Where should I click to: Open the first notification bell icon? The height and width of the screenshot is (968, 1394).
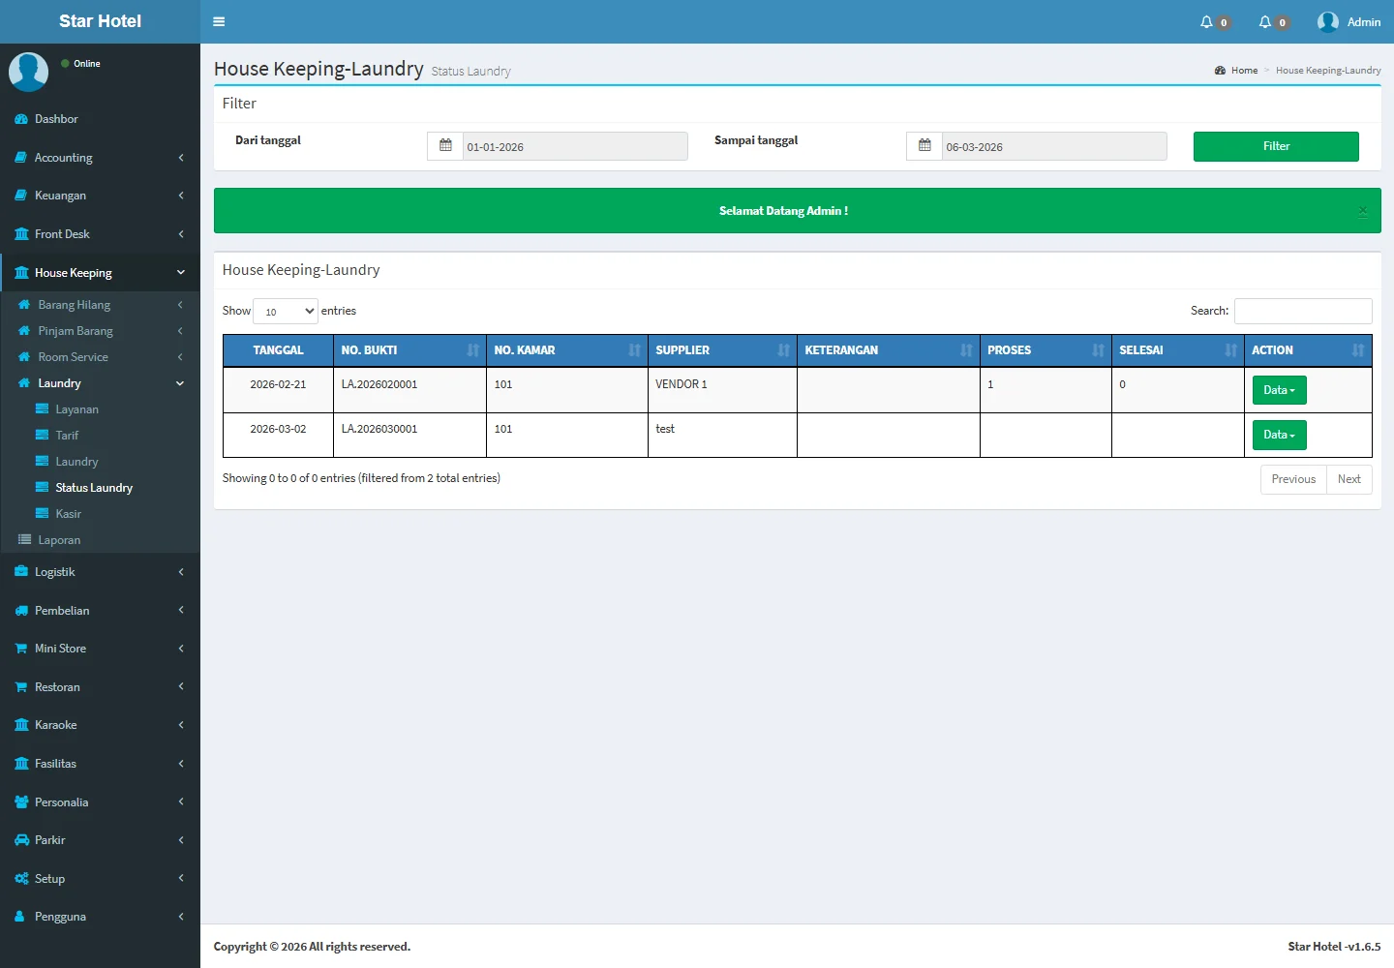[1207, 22]
